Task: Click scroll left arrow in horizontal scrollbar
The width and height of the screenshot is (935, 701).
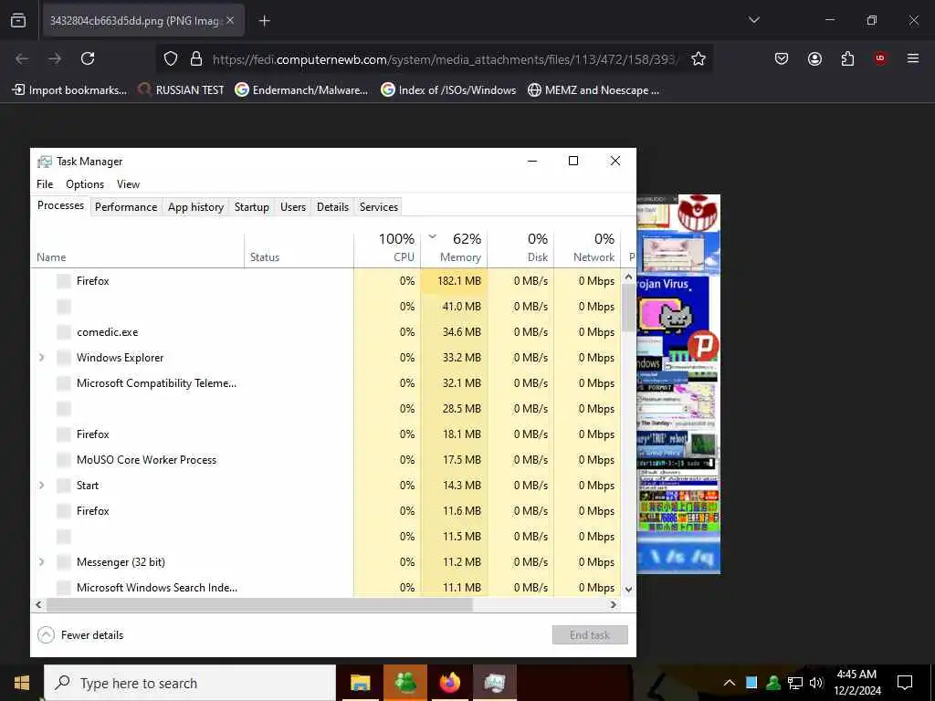Action: (x=38, y=604)
